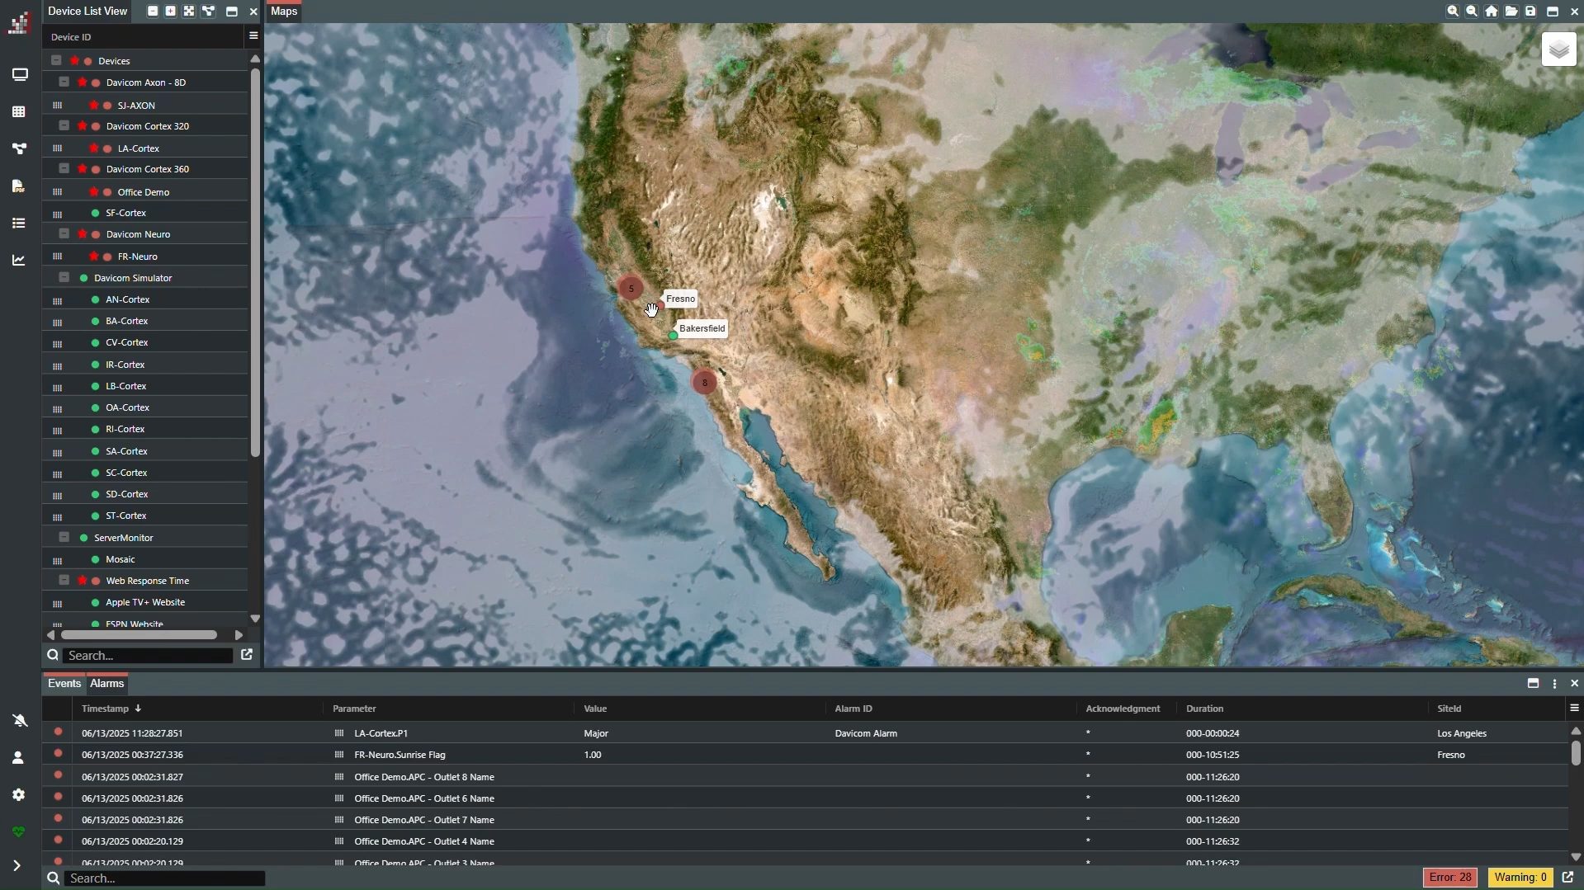
Task: Click the Device List horizontal scrollbar
Action: 139,635
